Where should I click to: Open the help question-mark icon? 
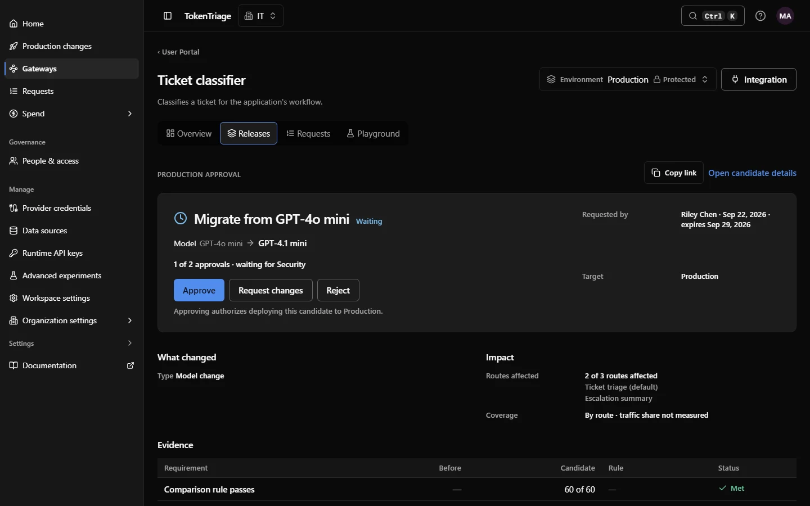point(760,16)
